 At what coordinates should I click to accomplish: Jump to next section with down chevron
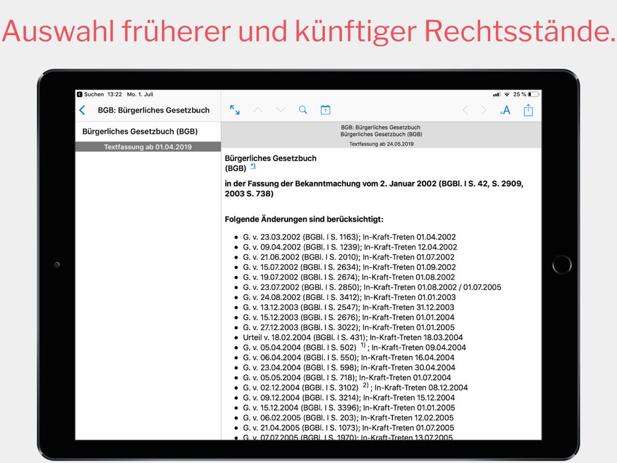(281, 110)
